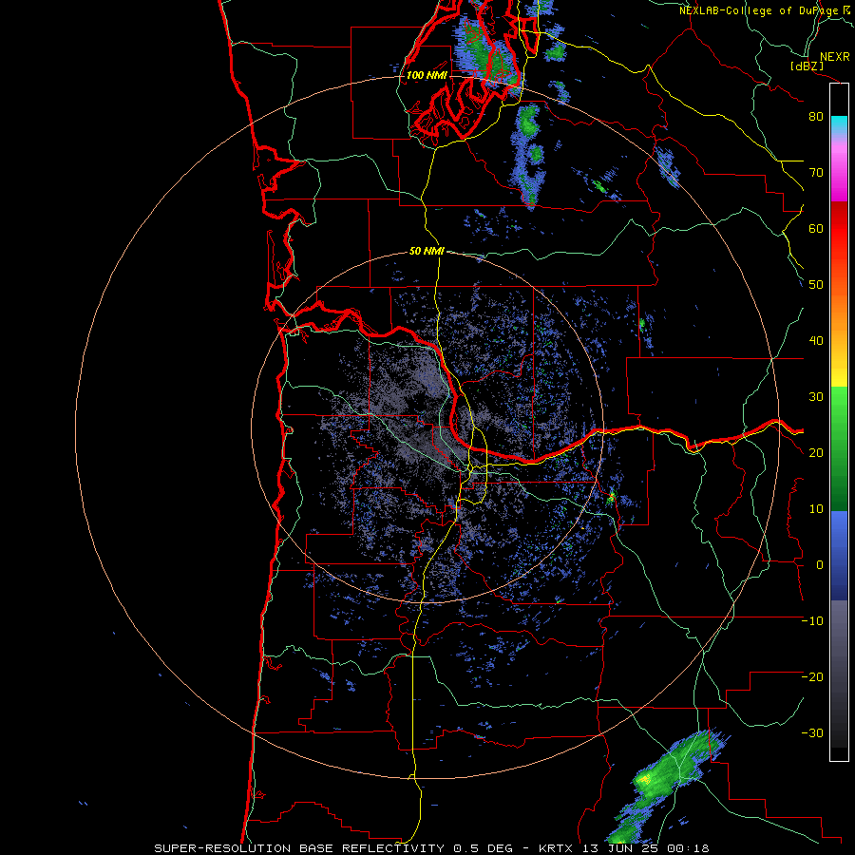Click the NEXR label above color scale
This screenshot has height=855, width=855.
pos(834,57)
